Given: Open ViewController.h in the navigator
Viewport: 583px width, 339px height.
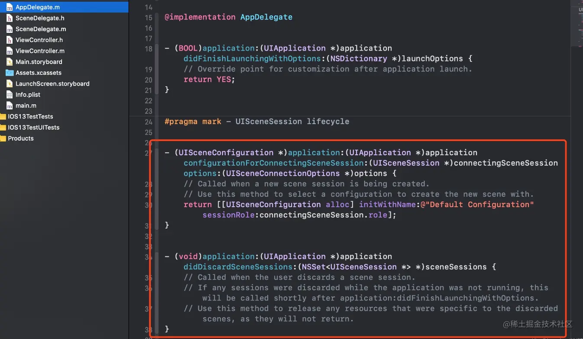Looking at the screenshot, I should pos(39,40).
